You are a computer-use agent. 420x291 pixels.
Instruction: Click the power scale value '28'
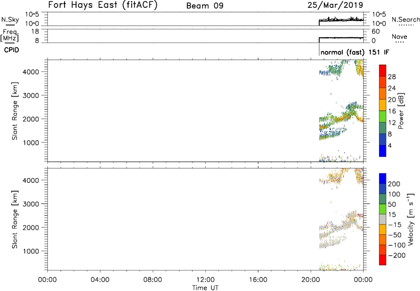tap(392, 77)
